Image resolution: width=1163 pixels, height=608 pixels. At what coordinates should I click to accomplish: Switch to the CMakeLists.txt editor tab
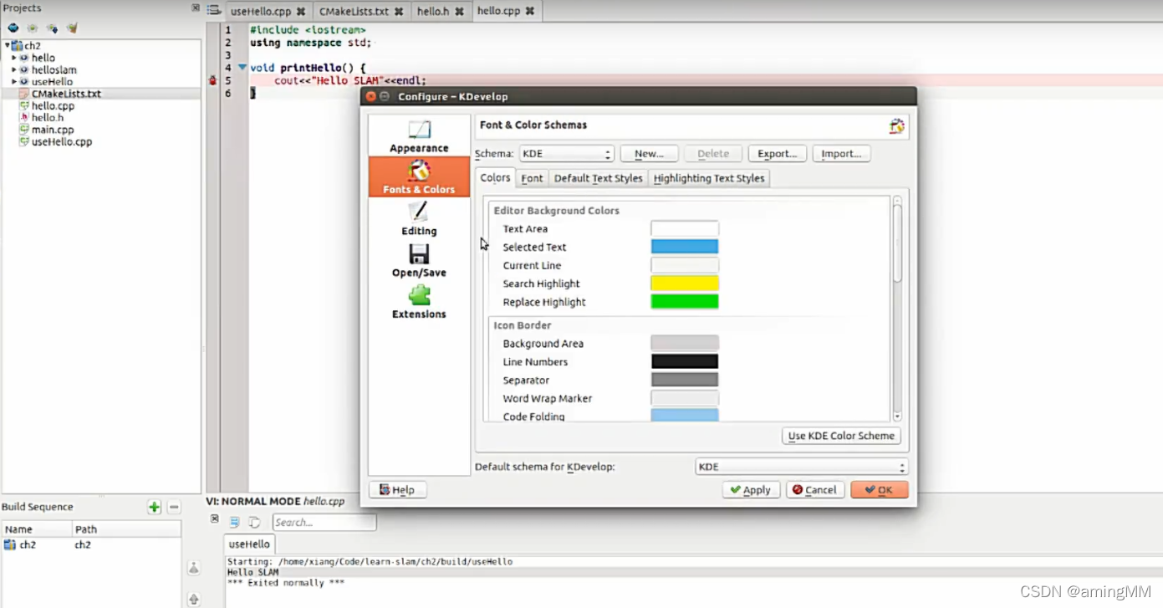(x=360, y=12)
